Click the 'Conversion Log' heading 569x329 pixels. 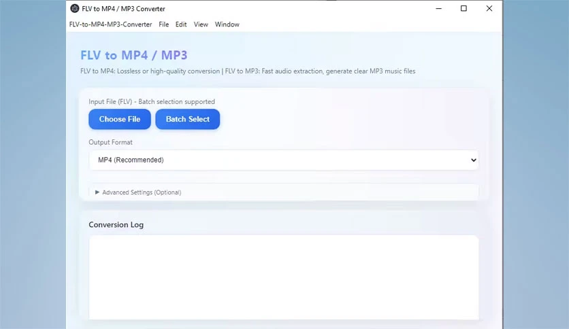tap(116, 224)
